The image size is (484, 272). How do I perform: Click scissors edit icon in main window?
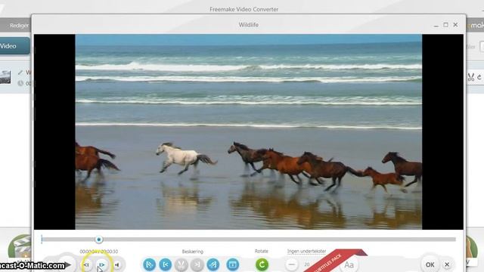[x=470, y=77]
